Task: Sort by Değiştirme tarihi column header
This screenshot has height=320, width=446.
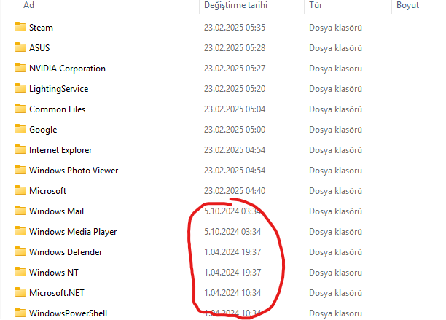Action: [x=236, y=5]
